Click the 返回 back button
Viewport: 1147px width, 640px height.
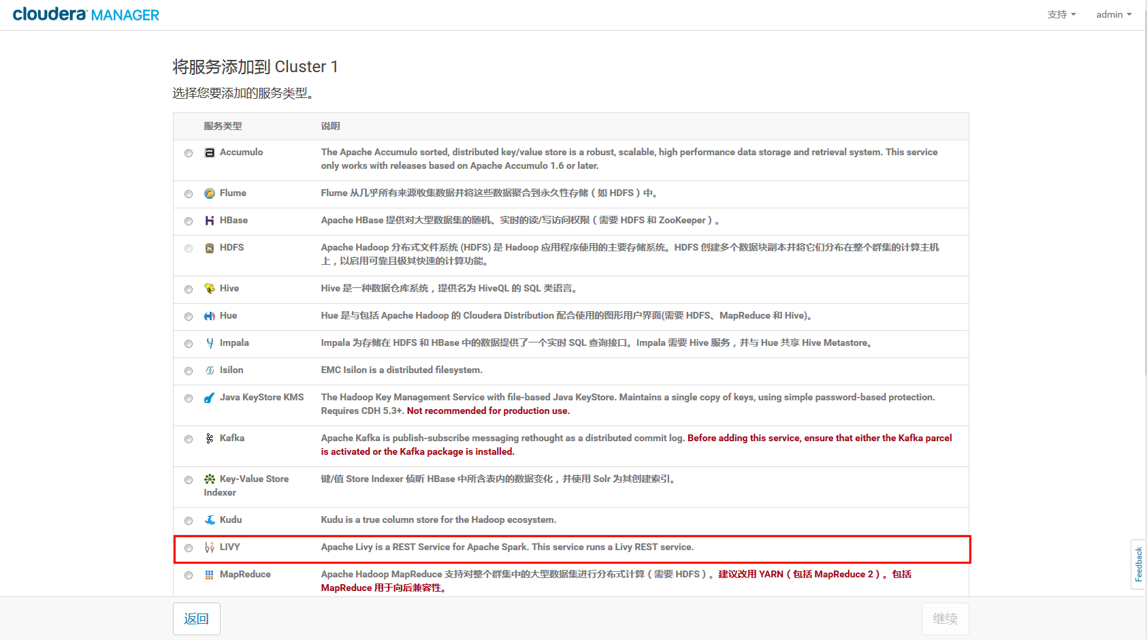coord(197,618)
